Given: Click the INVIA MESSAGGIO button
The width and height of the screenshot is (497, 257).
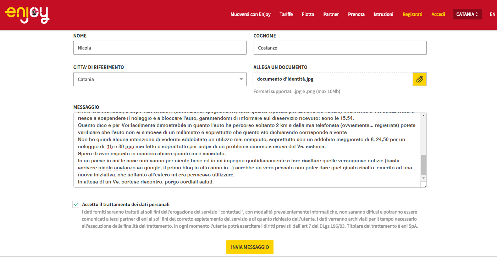Looking at the screenshot, I should pyautogui.click(x=250, y=247).
